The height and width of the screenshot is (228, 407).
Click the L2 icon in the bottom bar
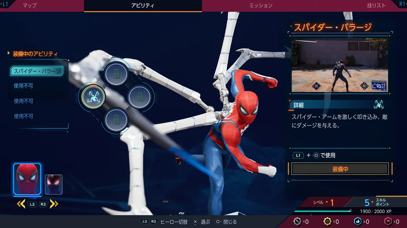[145, 222]
